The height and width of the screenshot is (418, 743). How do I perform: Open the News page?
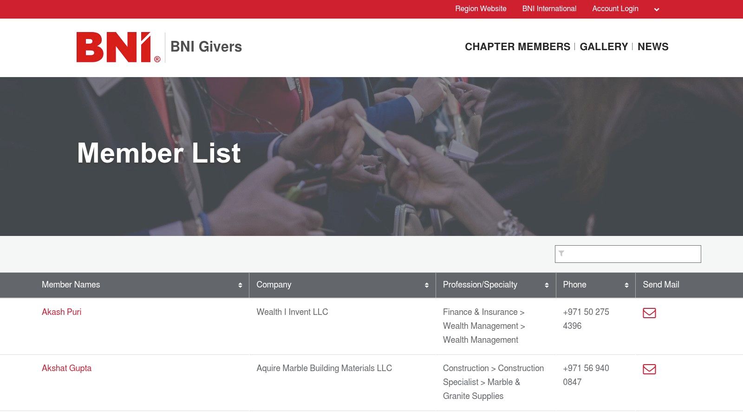click(x=653, y=46)
